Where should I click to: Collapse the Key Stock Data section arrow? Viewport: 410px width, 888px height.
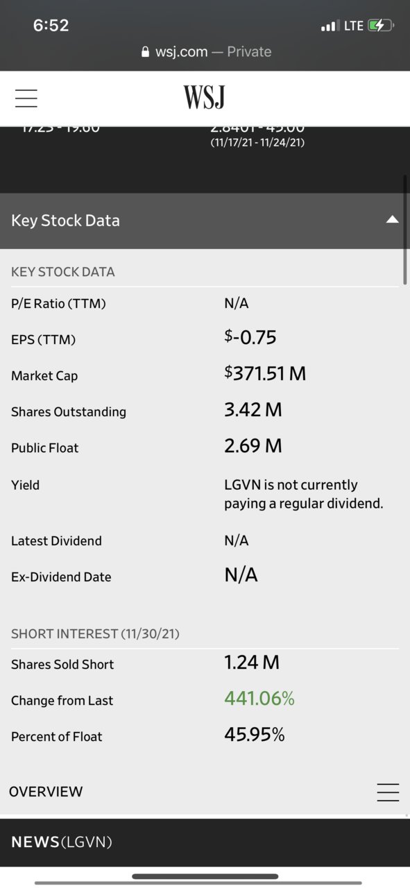pyautogui.click(x=392, y=220)
